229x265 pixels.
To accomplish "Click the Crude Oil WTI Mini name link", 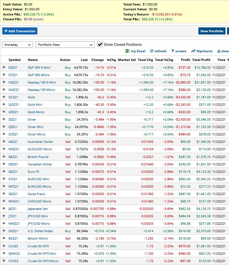I will point(42,253).
